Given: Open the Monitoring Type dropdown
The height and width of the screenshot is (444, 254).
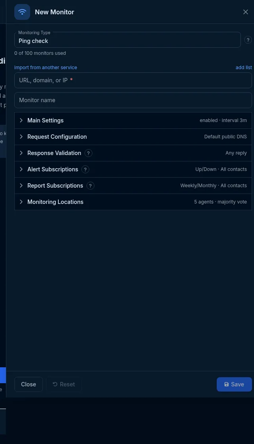Looking at the screenshot, I should pos(127,40).
